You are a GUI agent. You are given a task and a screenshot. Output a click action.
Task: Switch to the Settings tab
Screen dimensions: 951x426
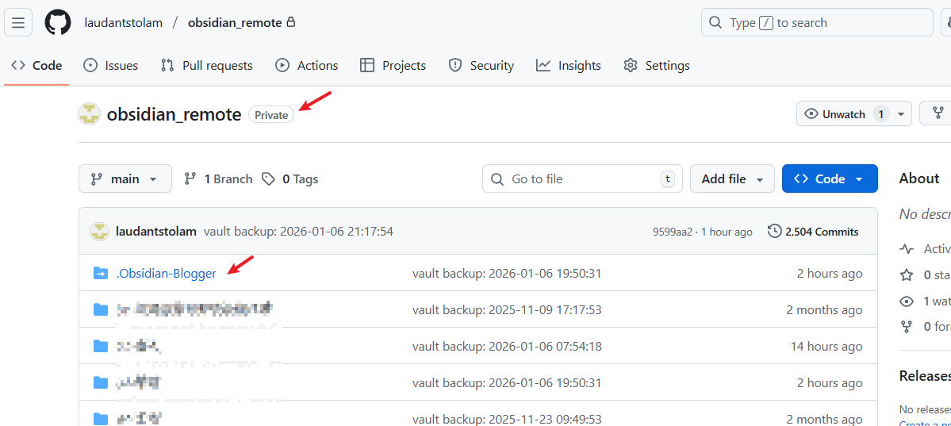pyautogui.click(x=657, y=66)
